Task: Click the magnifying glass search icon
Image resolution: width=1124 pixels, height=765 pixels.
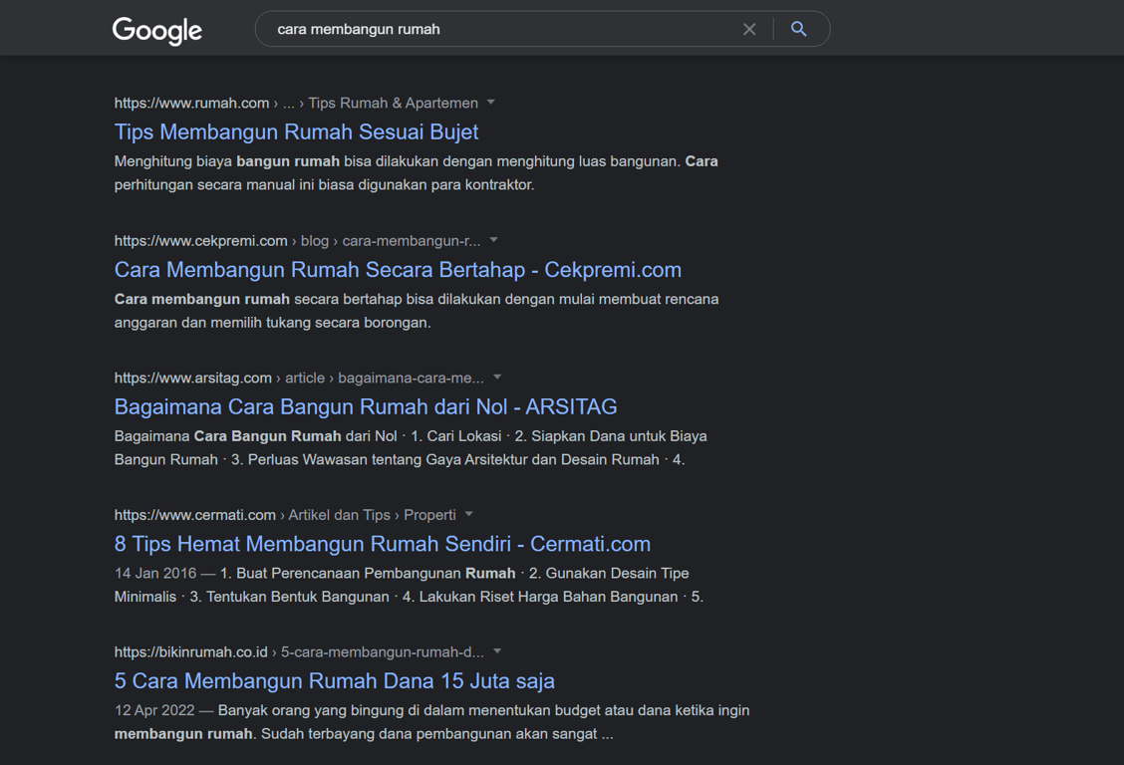Action: pyautogui.click(x=798, y=29)
